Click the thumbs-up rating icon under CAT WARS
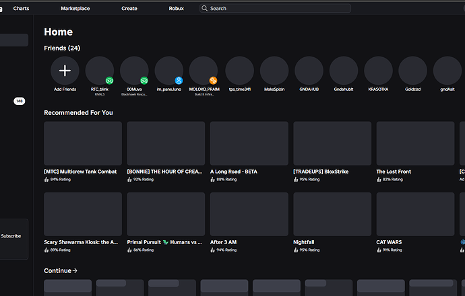The image size is (465, 296). point(379,250)
